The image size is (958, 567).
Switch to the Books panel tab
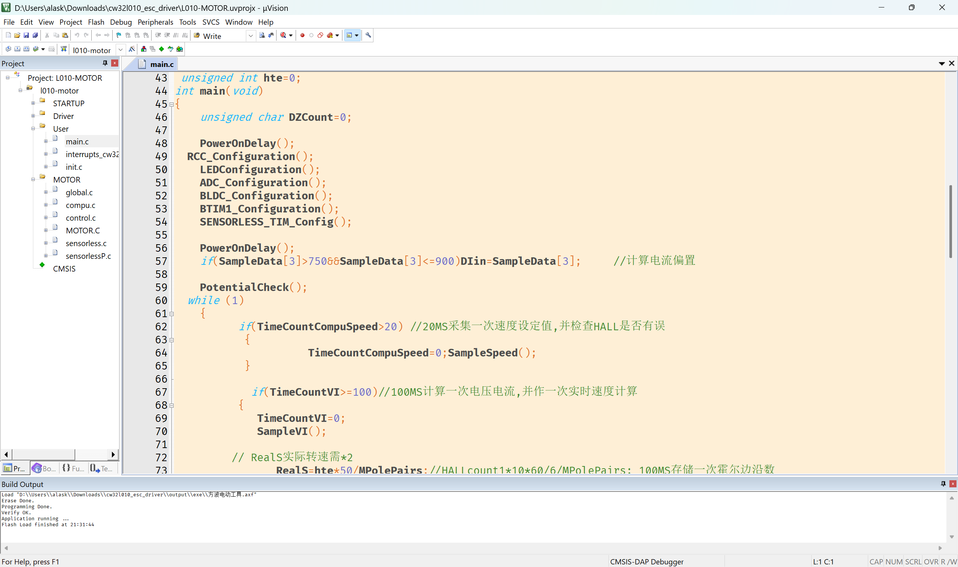[44, 468]
